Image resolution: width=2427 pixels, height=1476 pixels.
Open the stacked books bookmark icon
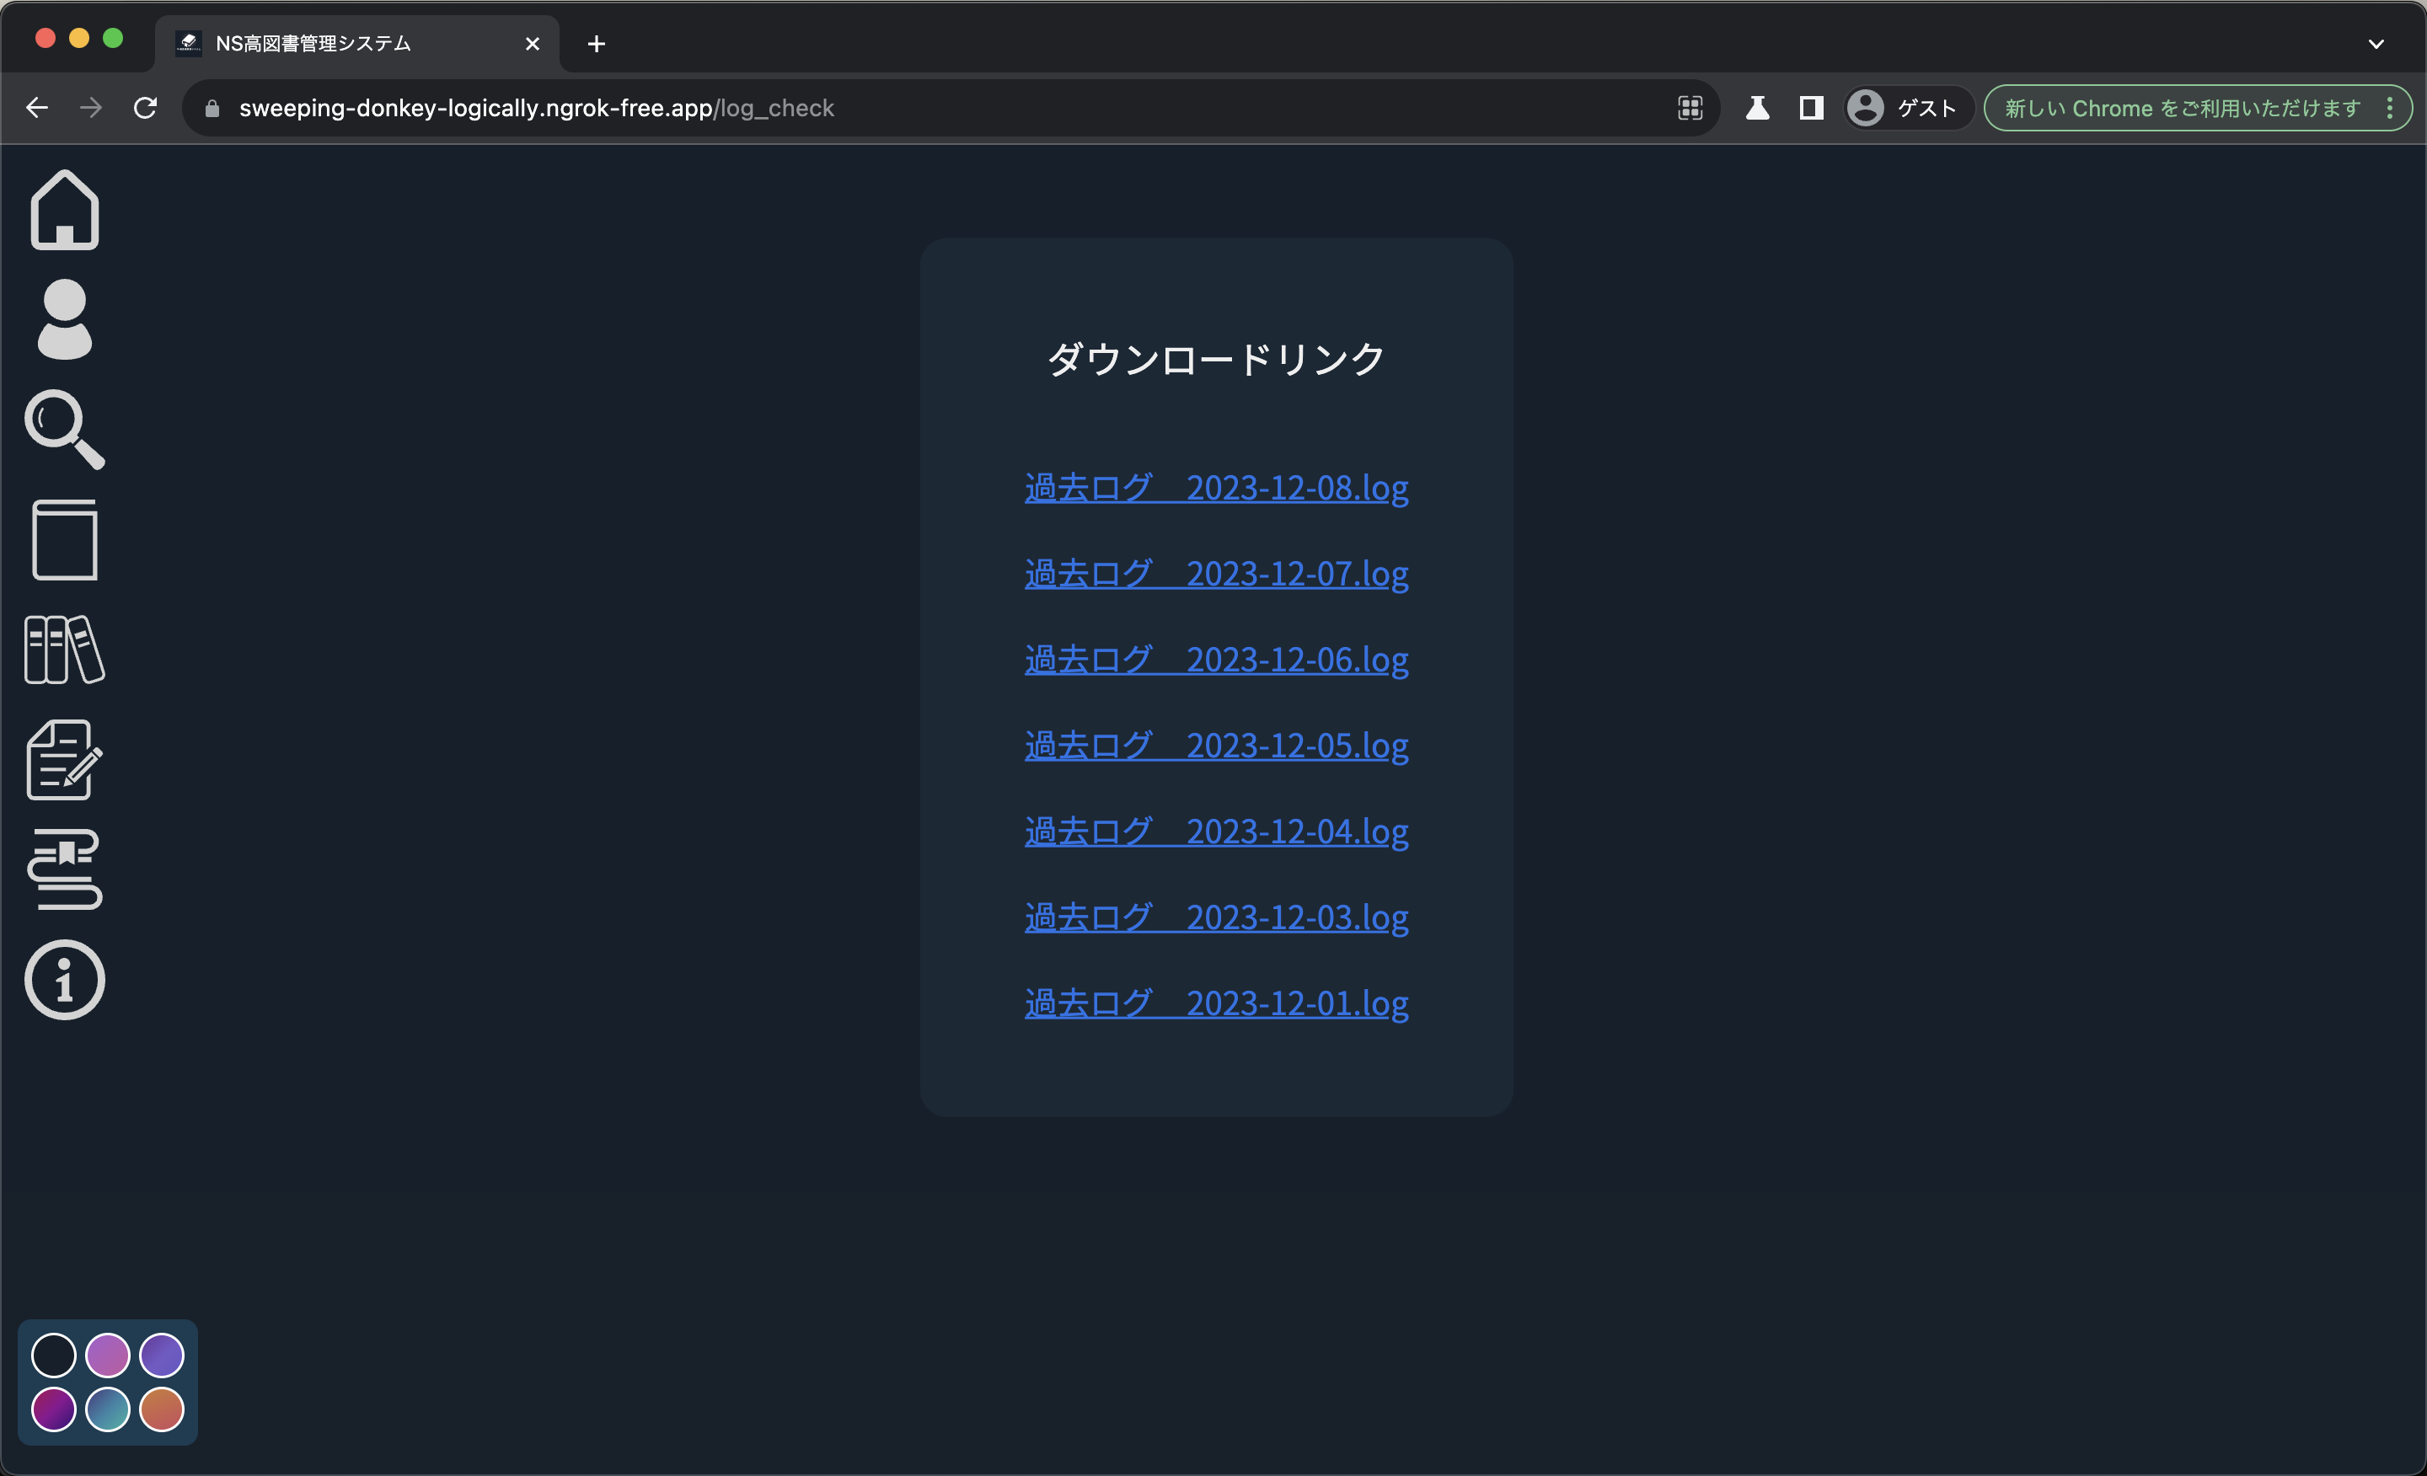(x=65, y=869)
